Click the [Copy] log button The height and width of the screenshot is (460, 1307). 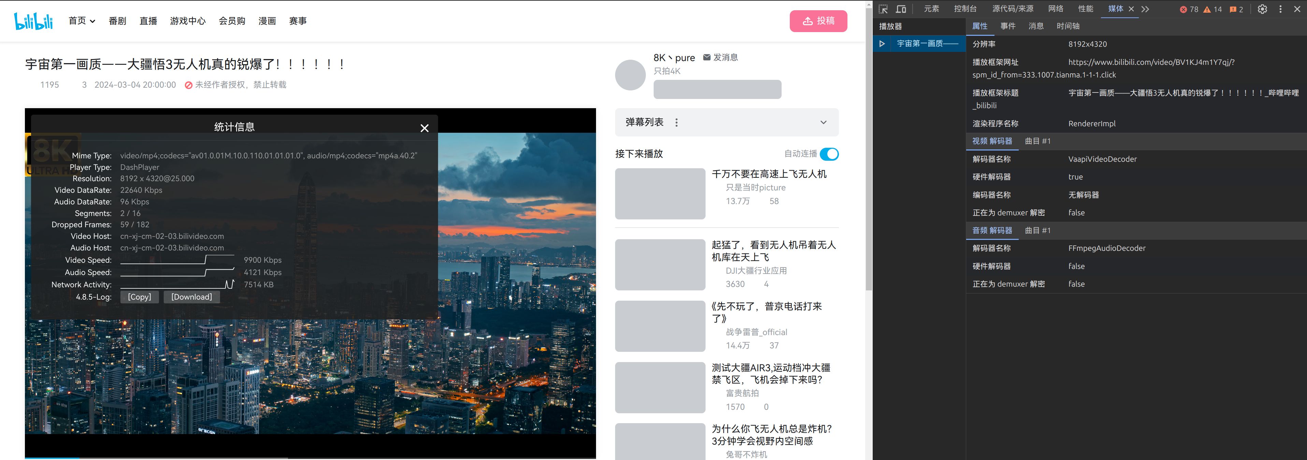pyautogui.click(x=140, y=297)
